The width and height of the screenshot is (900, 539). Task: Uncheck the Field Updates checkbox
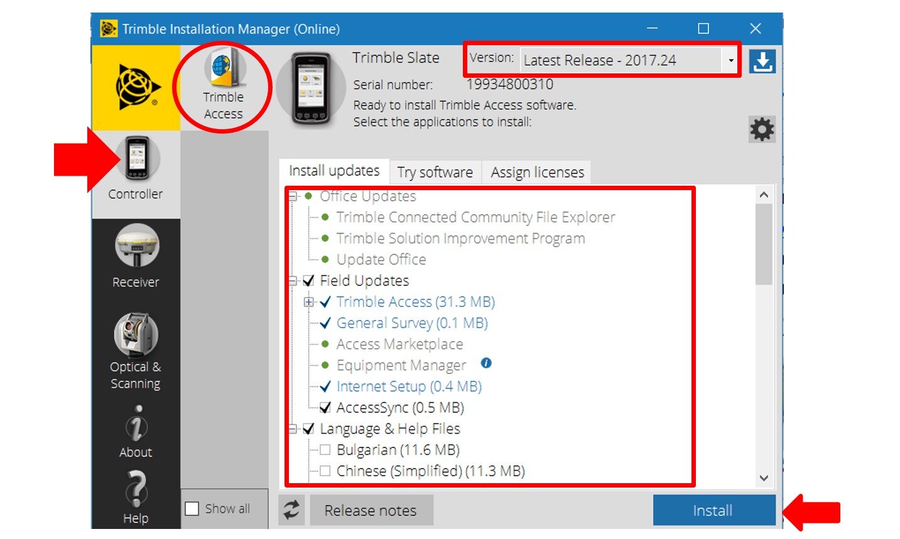(308, 280)
